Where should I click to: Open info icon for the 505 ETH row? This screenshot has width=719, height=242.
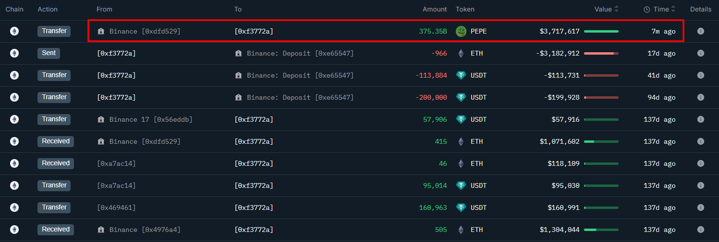pyautogui.click(x=700, y=230)
